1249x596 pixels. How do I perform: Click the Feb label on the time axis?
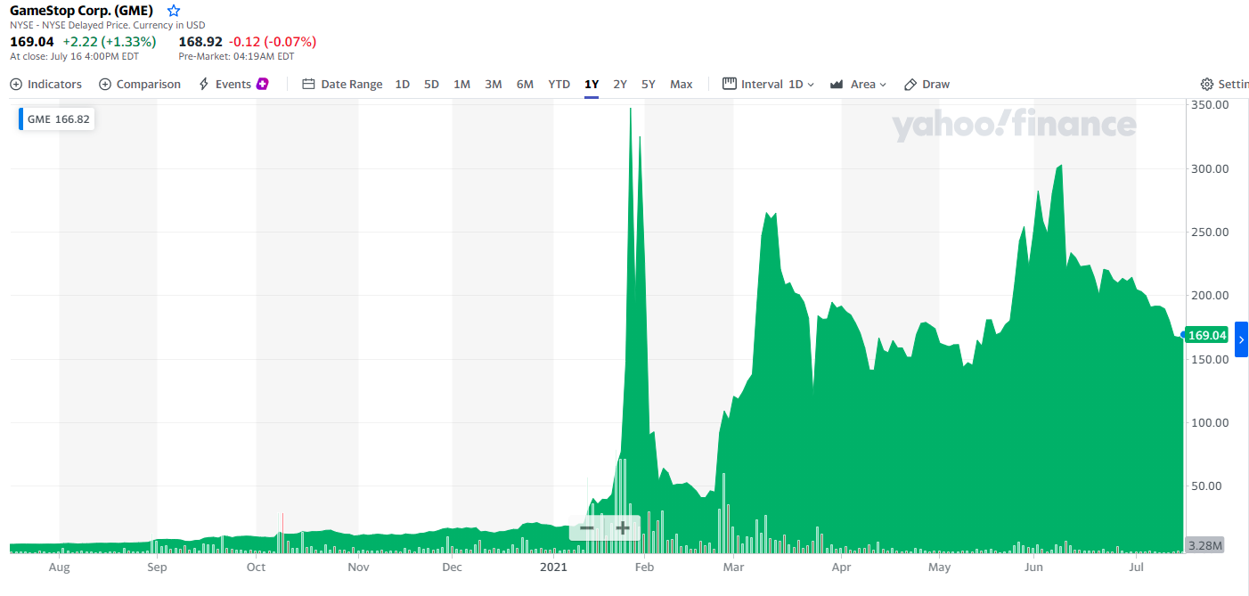pyautogui.click(x=644, y=567)
